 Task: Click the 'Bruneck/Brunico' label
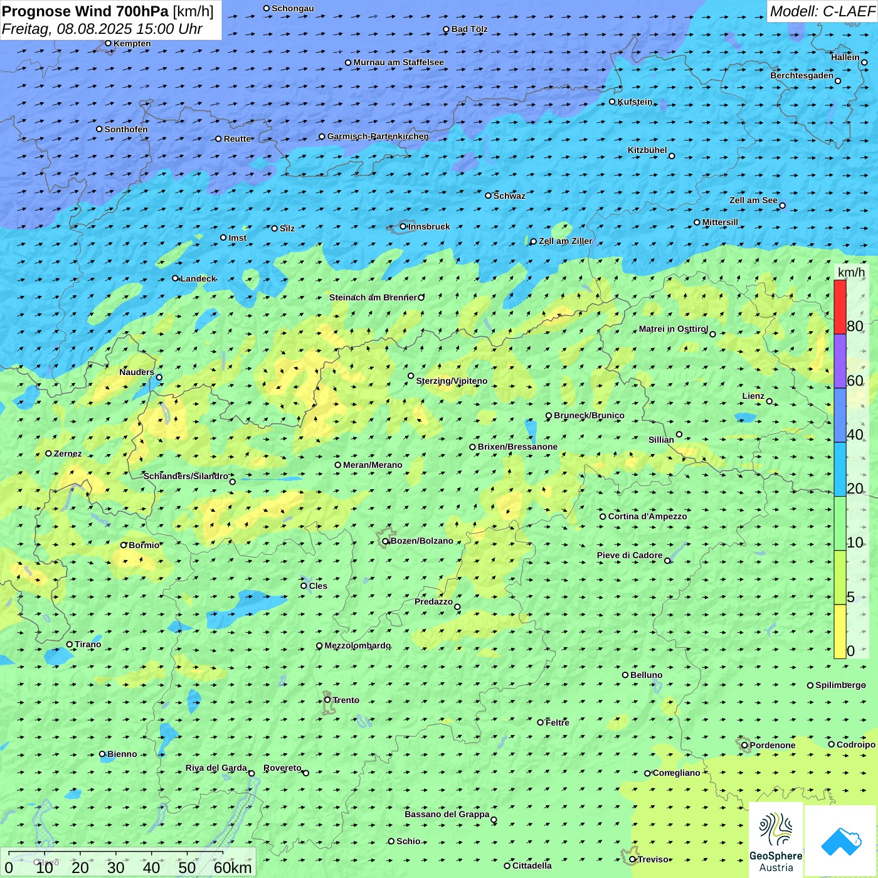(x=589, y=415)
